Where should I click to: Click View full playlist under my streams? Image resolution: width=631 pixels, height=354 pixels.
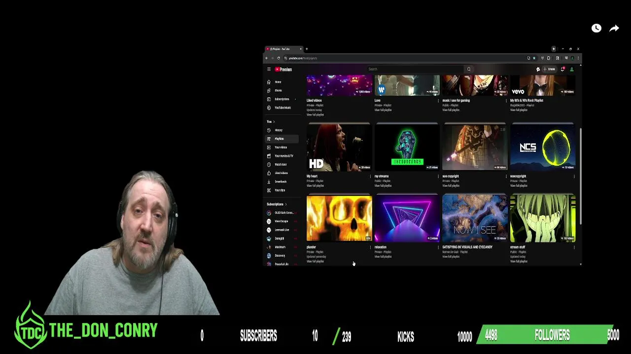(383, 186)
